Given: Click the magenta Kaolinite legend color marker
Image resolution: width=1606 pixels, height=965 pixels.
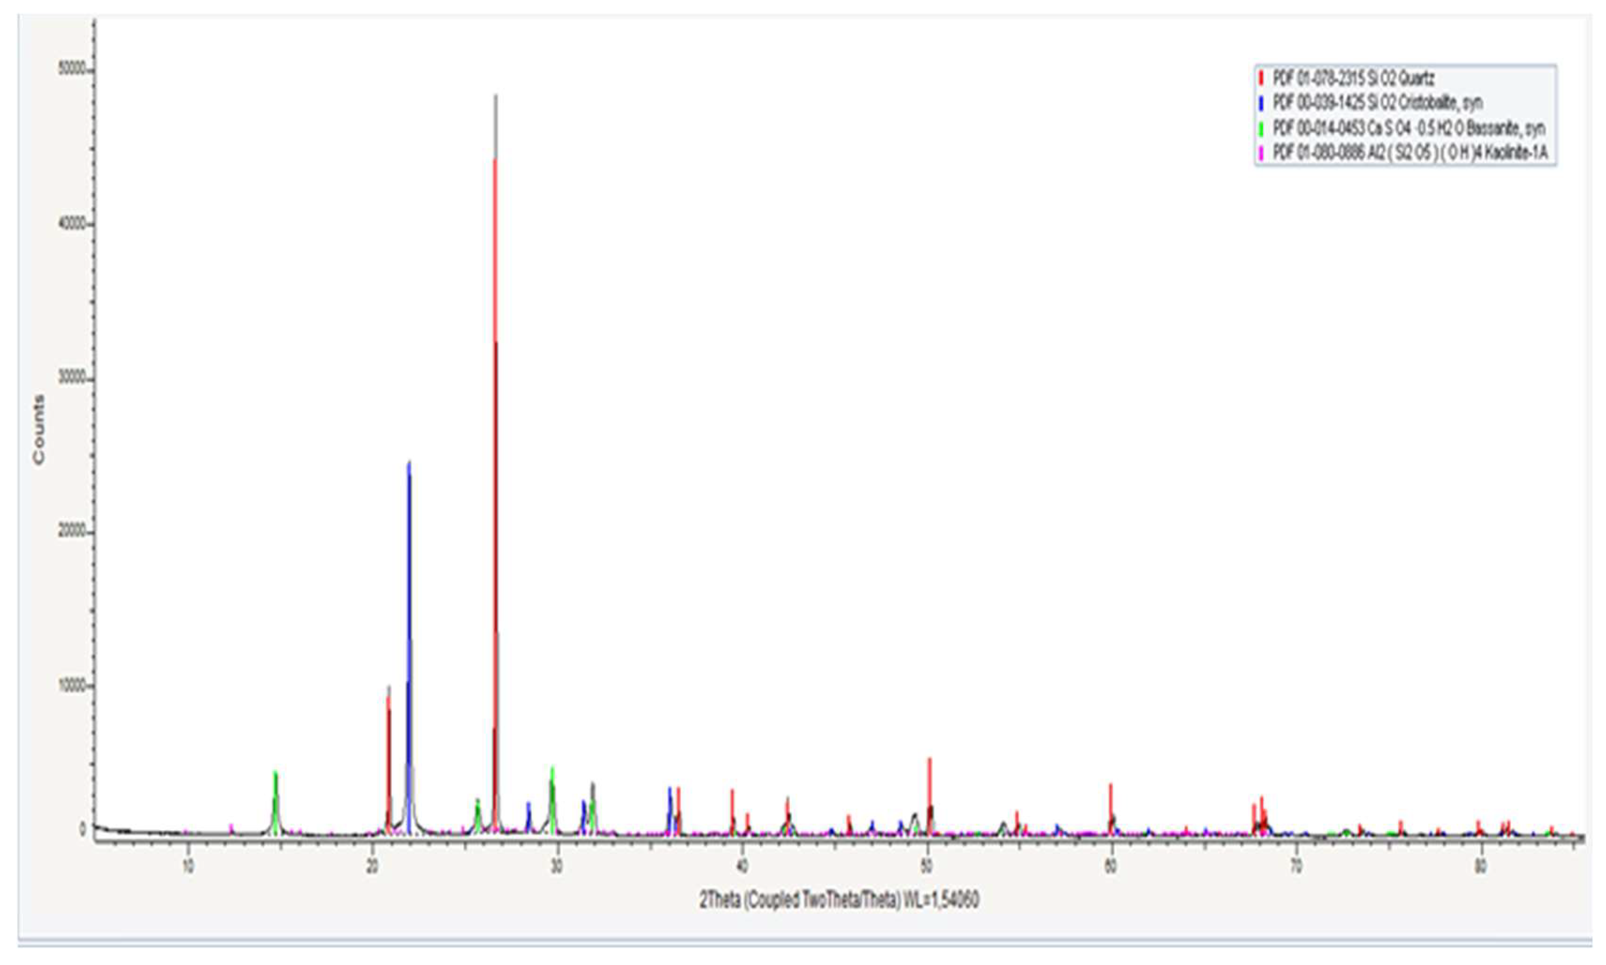Looking at the screenshot, I should point(1261,153).
